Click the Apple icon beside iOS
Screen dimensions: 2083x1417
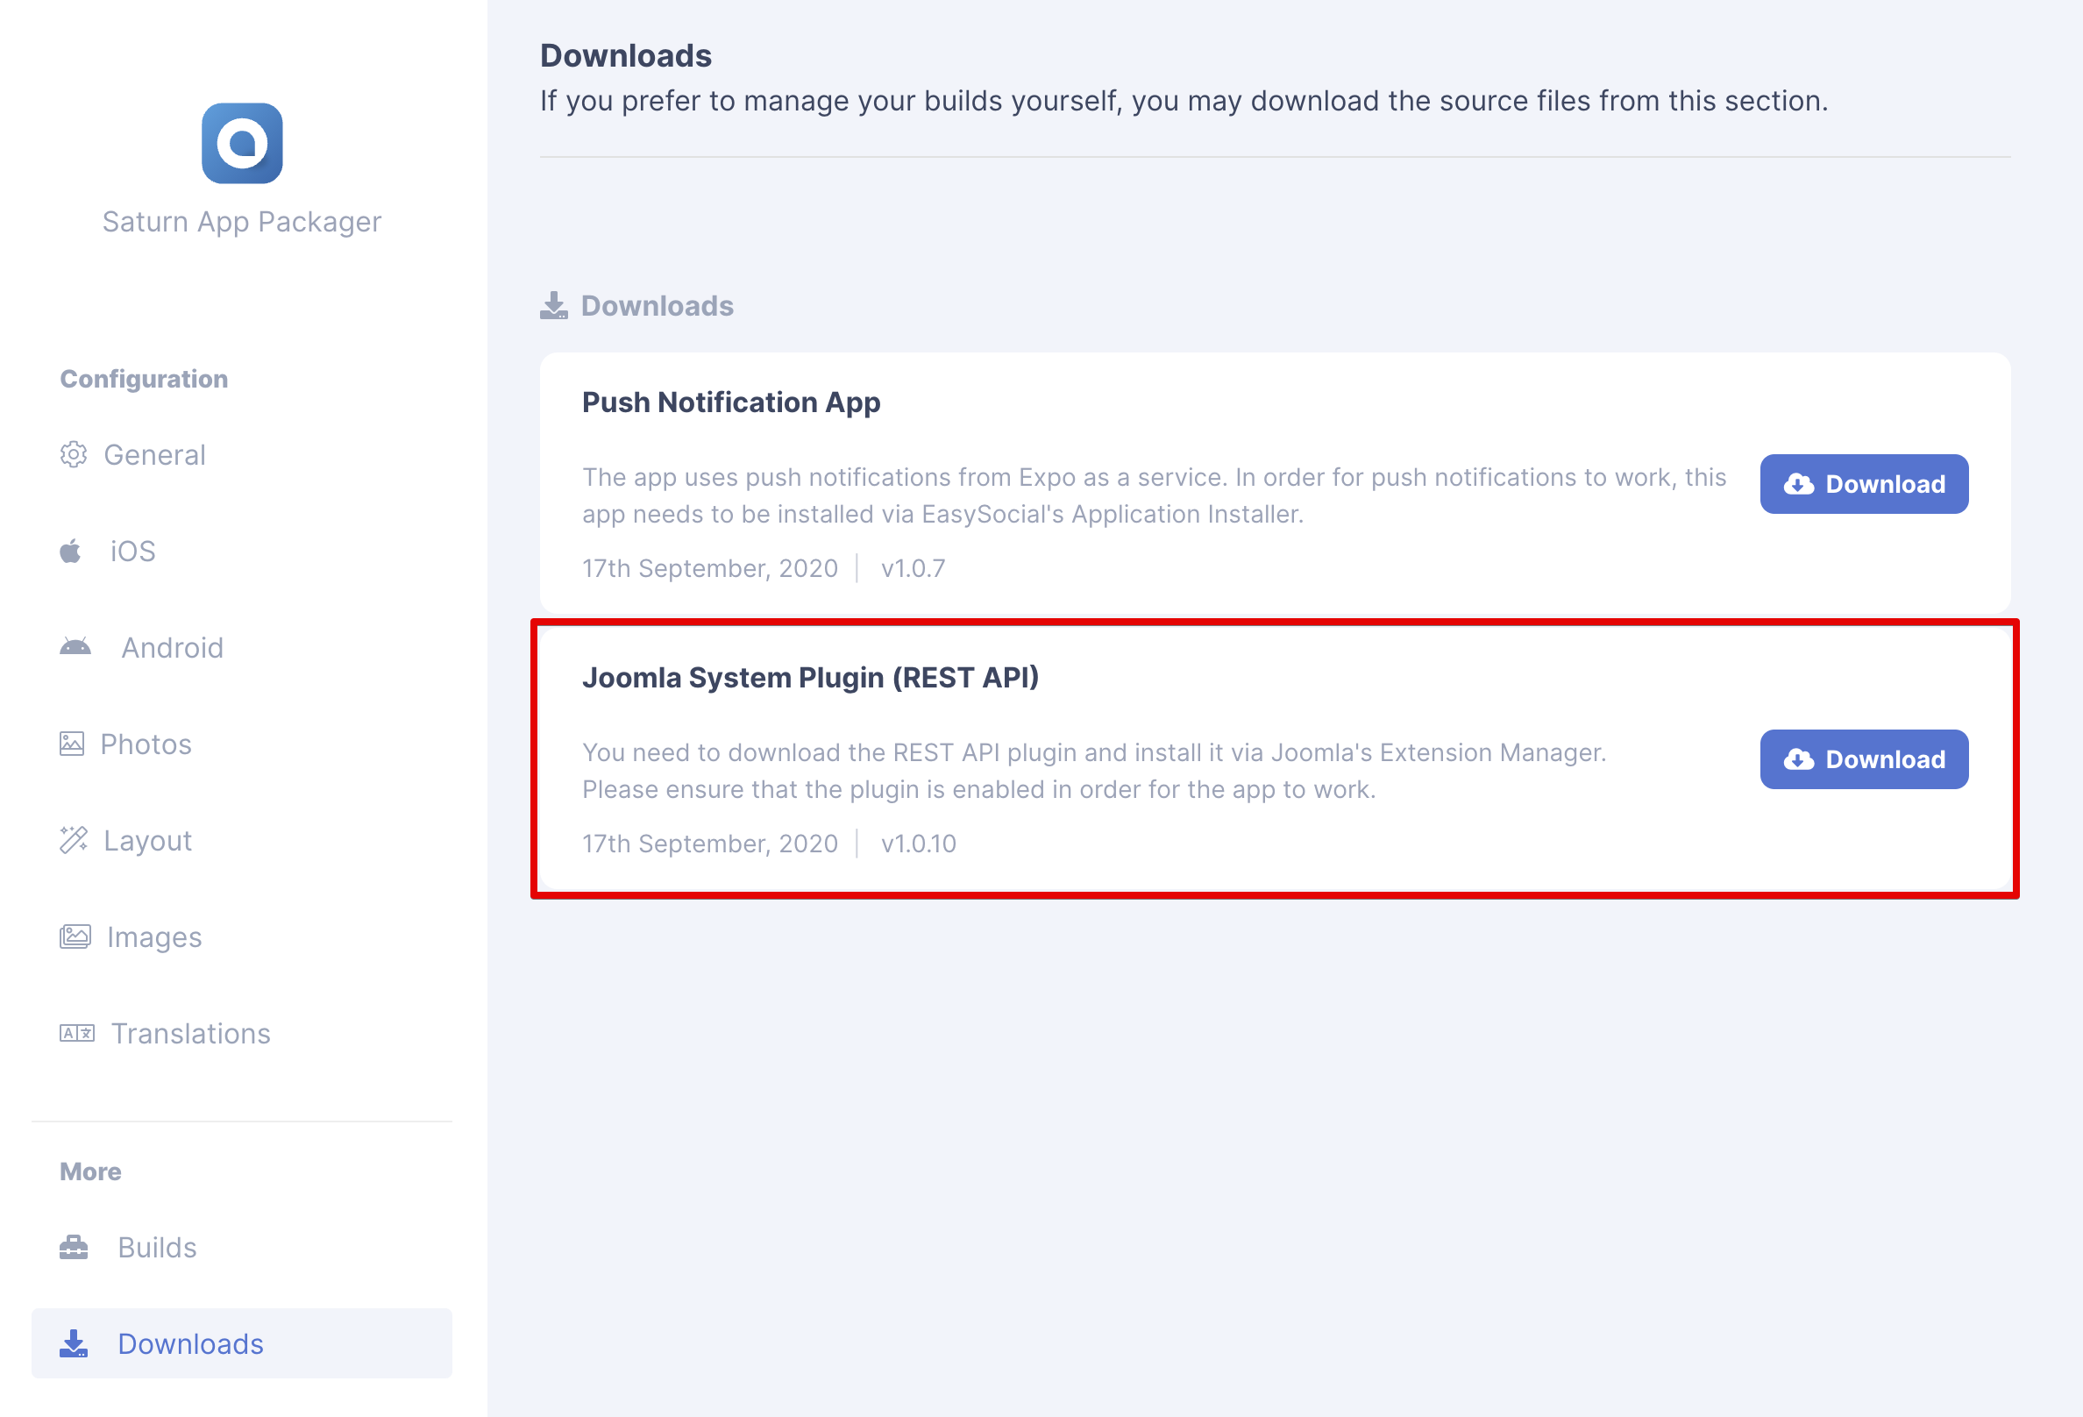coord(71,552)
